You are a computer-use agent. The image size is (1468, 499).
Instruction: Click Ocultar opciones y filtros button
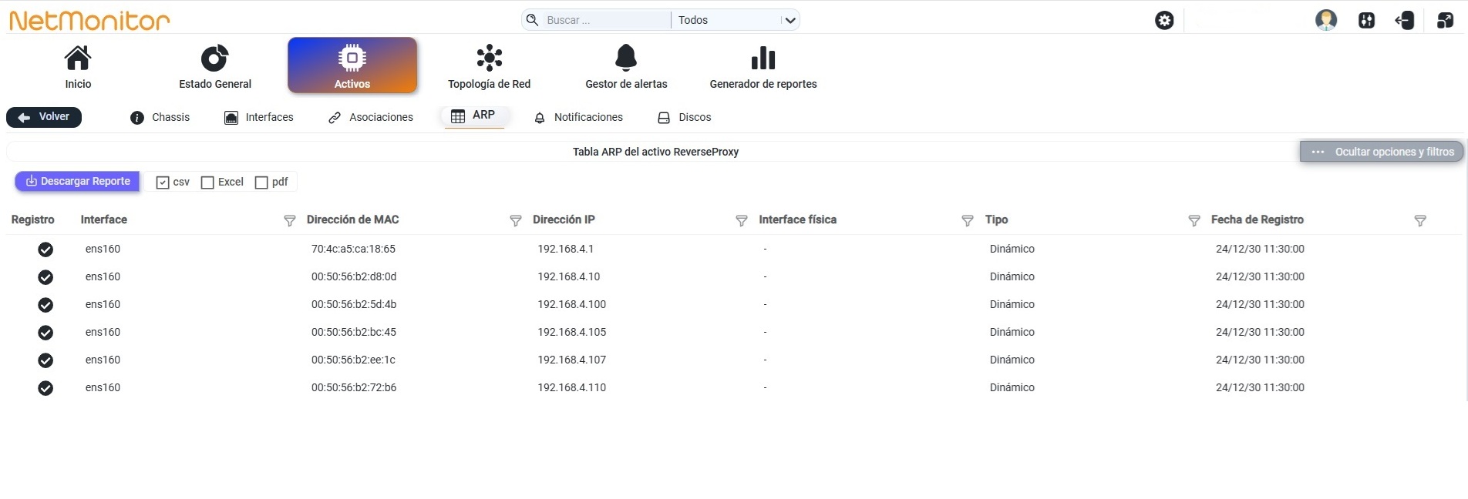1382,152
